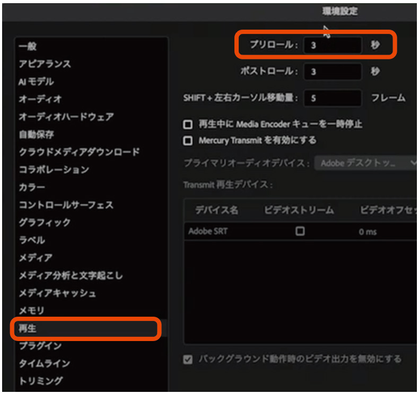Enable 再生中に Media Encoder キューを一時停止 checkbox
The width and height of the screenshot is (419, 394).
tap(187, 125)
